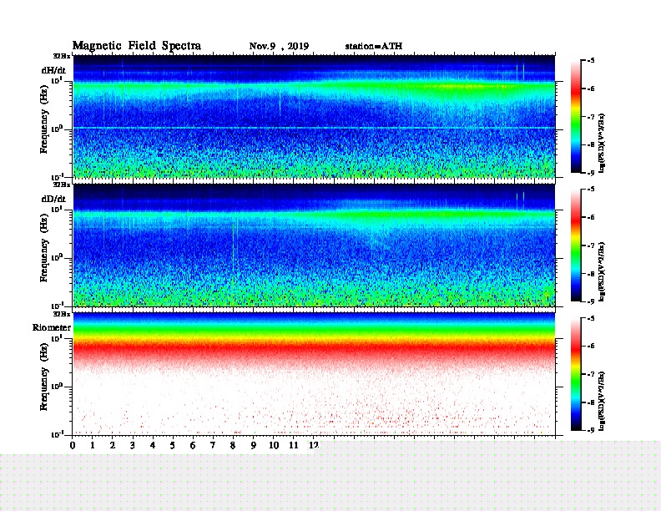Click the color scale bar beside dH/dt plot

576,116
